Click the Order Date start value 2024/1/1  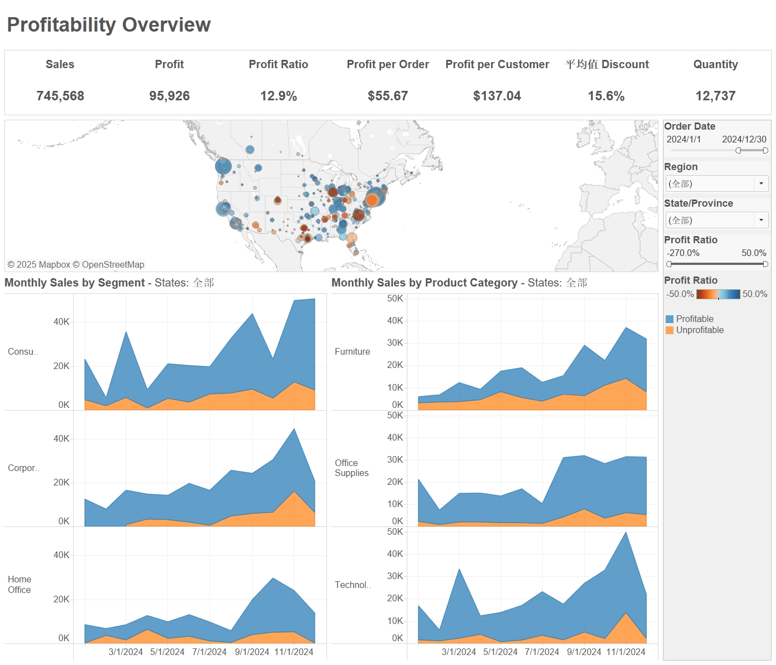[683, 140]
